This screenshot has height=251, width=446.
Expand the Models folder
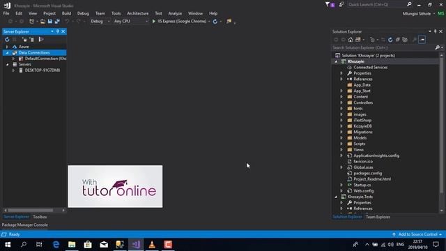[341, 138]
